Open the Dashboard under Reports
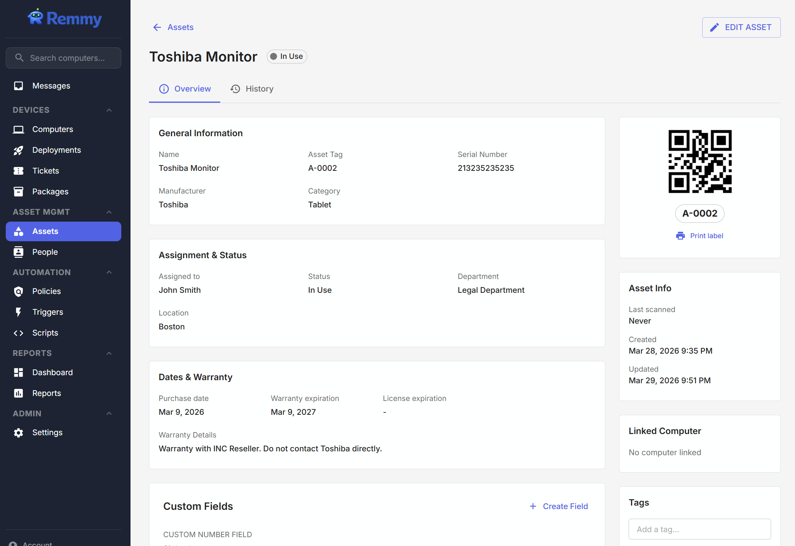 (x=52, y=372)
